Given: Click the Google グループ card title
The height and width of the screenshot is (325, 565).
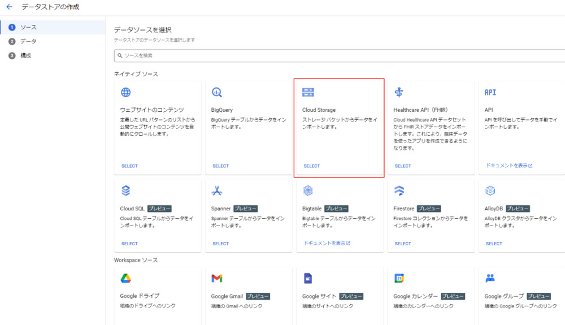Looking at the screenshot, I should point(504,296).
